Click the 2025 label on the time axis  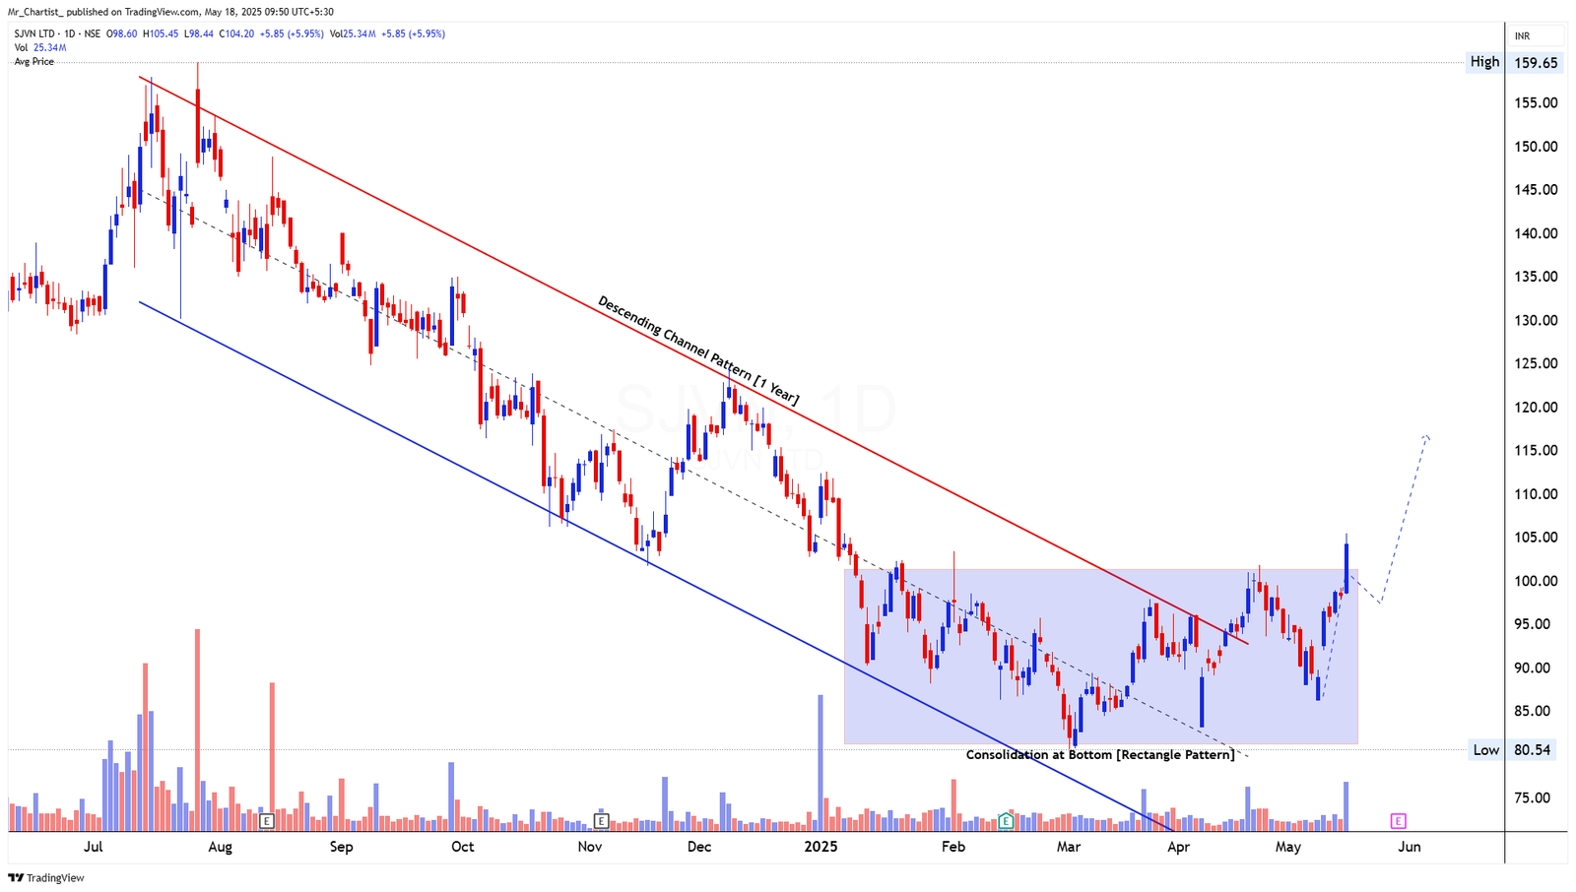click(820, 846)
